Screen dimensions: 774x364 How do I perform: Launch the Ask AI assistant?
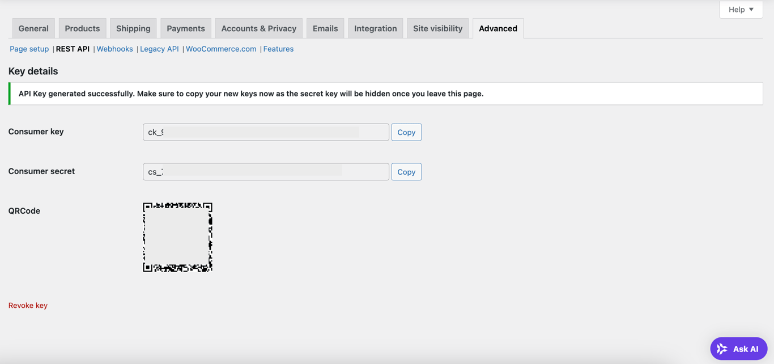(738, 348)
